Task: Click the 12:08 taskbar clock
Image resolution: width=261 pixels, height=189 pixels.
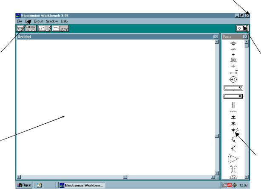Action: [x=243, y=185]
